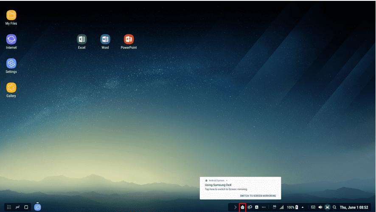Click the recent apps icon in taskbar
376x212 pixels.
[18, 207]
